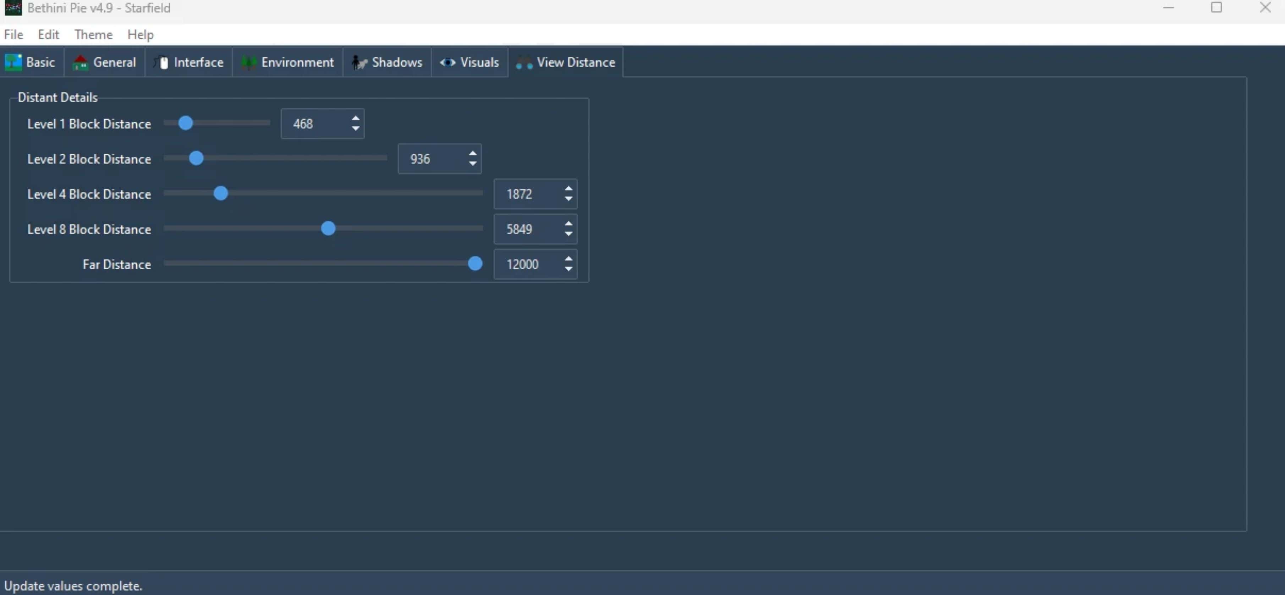Viewport: 1285px width, 595px height.
Task: Click the Environment tab tree icon
Action: [248, 62]
